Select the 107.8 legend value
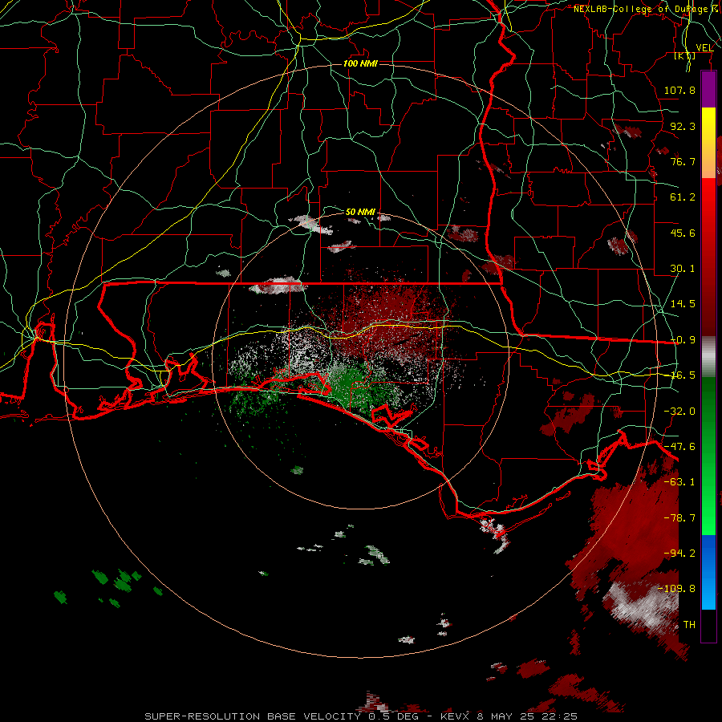This screenshot has width=722, height=722. (x=679, y=90)
